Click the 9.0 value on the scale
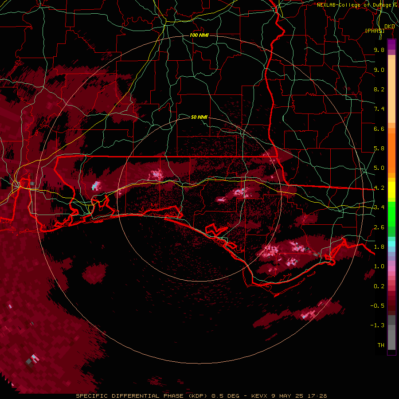Image resolution: width=399 pixels, height=399 pixels. (379, 70)
